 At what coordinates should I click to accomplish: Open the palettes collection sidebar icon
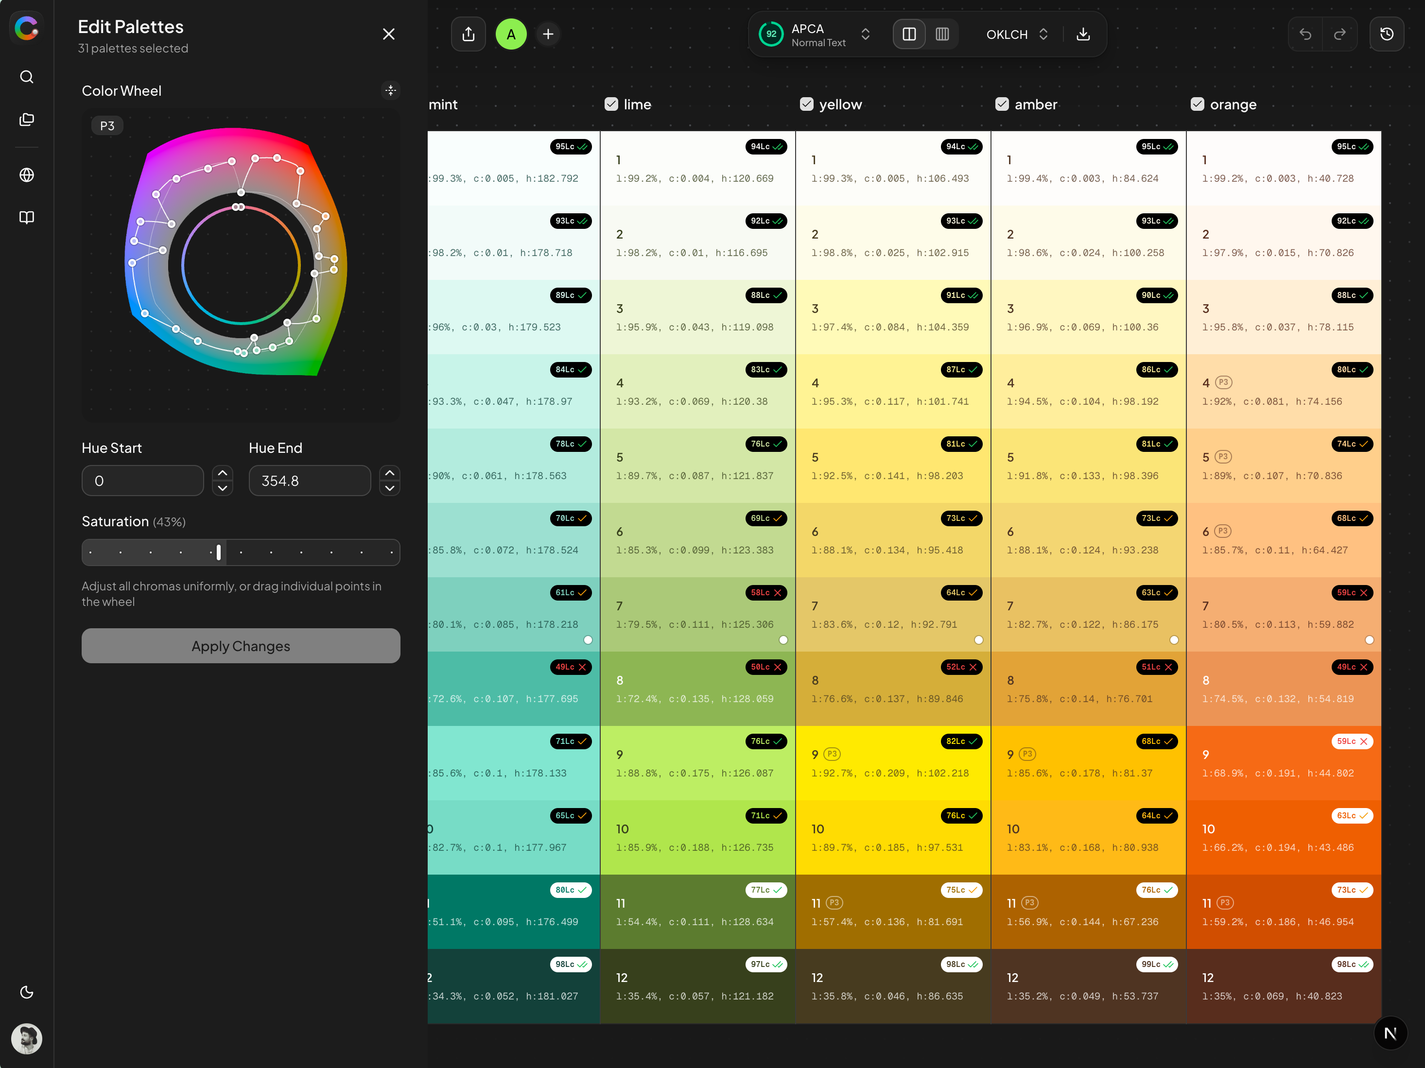[x=26, y=119]
